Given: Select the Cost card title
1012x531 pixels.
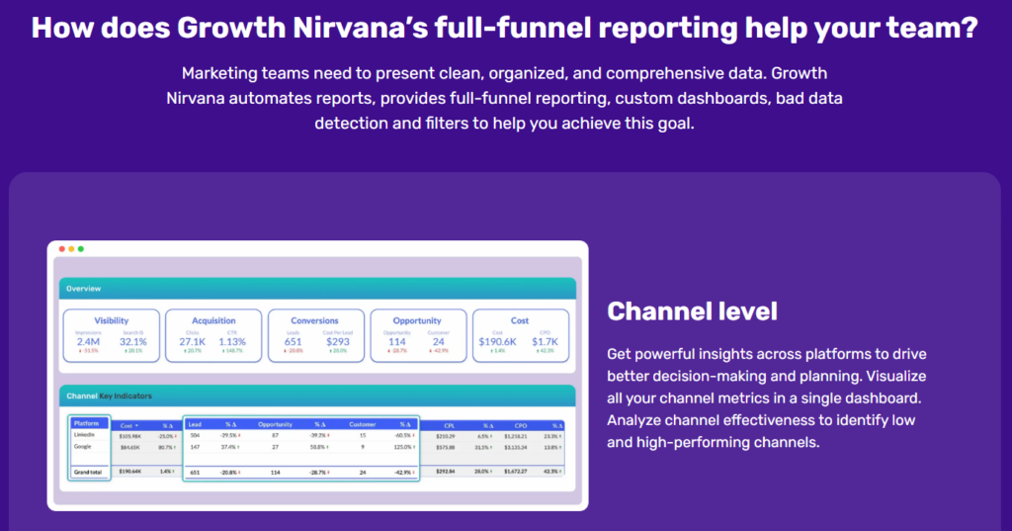Looking at the screenshot, I should click(520, 320).
